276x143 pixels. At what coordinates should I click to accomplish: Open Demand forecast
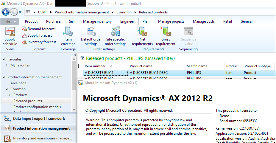click(38, 29)
